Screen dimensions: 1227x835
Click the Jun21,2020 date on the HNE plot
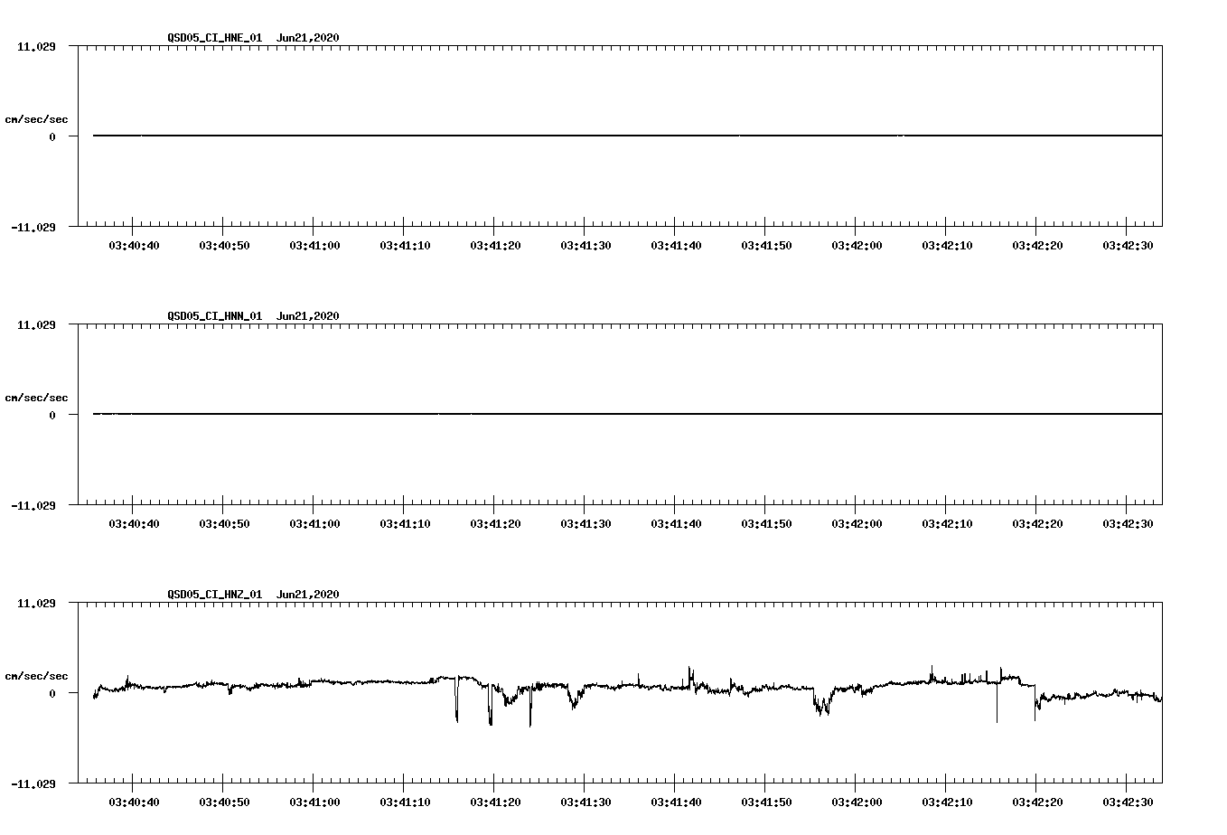pyautogui.click(x=308, y=38)
